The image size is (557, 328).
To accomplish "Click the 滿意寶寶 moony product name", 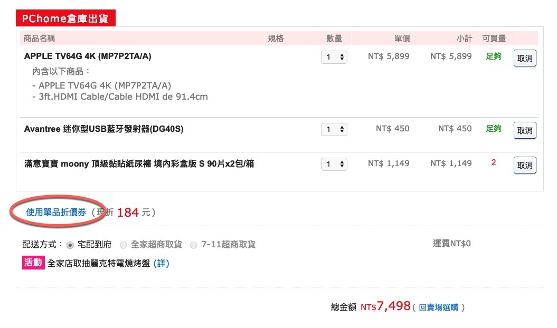I will point(139,163).
